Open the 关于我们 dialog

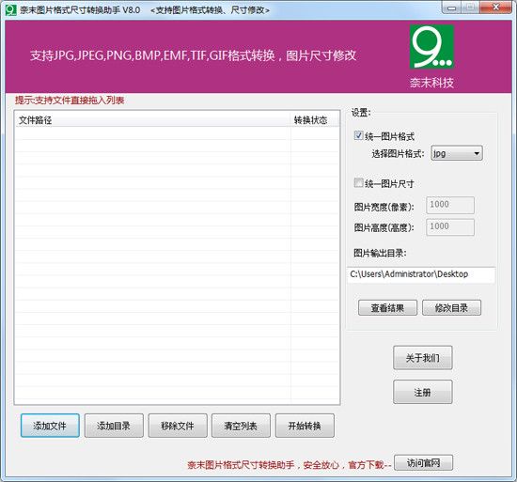[x=422, y=357]
